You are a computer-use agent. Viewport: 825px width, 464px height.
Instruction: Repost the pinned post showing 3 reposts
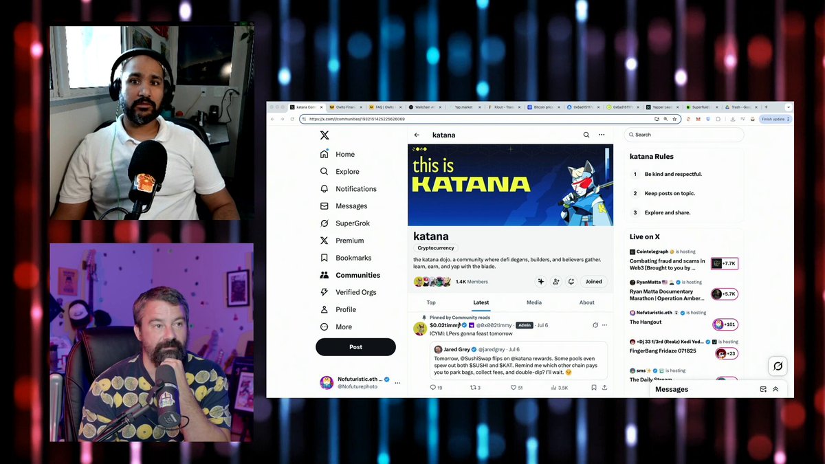click(475, 388)
